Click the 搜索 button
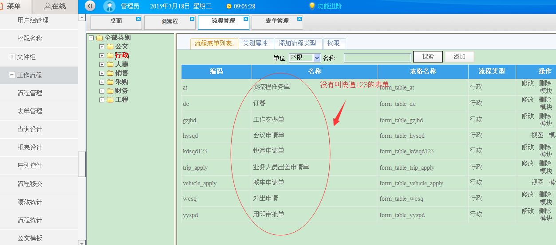 click(428, 57)
